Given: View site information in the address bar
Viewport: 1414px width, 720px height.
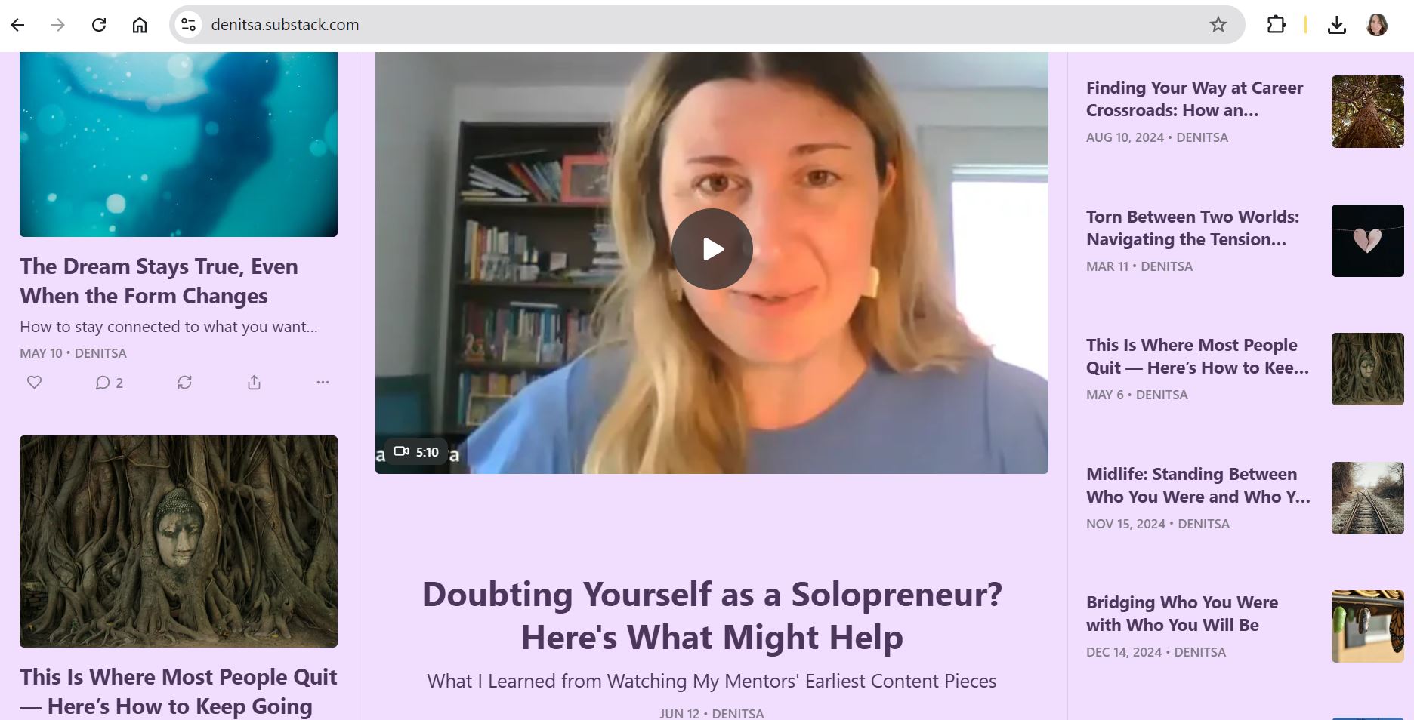Looking at the screenshot, I should (188, 25).
